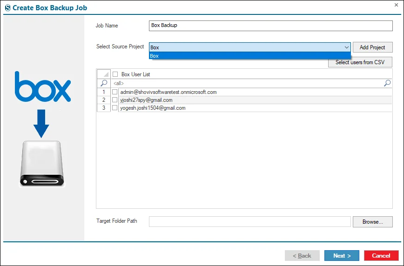Select row number 2 header
Image resolution: width=404 pixels, height=266 pixels.
pos(104,100)
